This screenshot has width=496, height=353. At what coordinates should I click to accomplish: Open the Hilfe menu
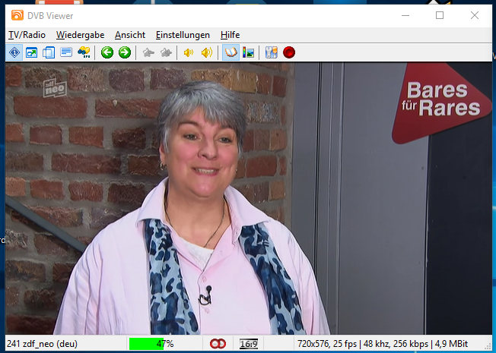pos(230,35)
